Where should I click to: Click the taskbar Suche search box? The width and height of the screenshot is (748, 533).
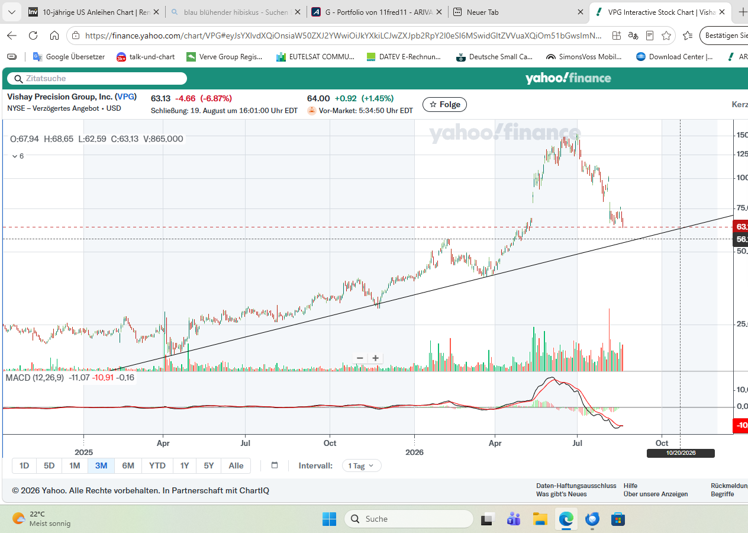coord(408,519)
